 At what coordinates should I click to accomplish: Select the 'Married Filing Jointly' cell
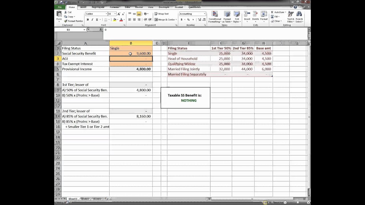pyautogui.click(x=188, y=69)
